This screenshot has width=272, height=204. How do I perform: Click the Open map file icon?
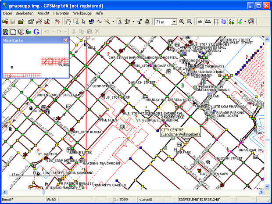[x=5, y=21]
